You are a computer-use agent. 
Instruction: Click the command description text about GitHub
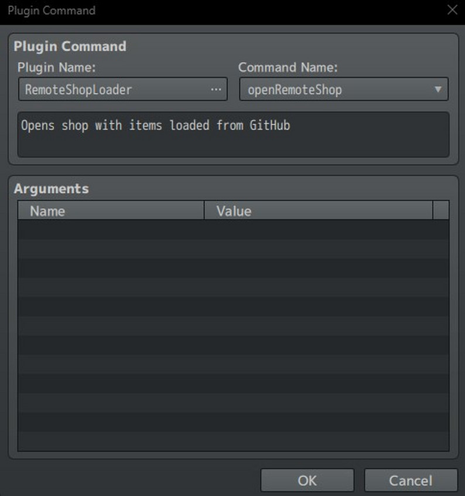156,125
